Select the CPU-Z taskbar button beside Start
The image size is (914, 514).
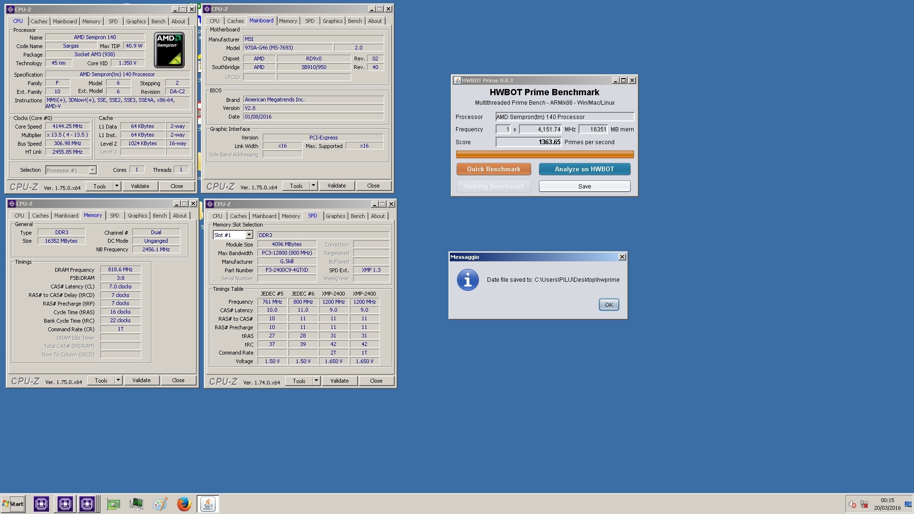click(x=41, y=504)
